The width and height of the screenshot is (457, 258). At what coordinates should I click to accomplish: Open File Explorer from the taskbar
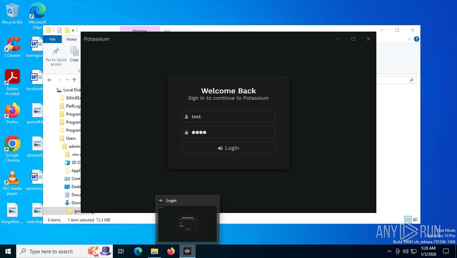(x=154, y=251)
